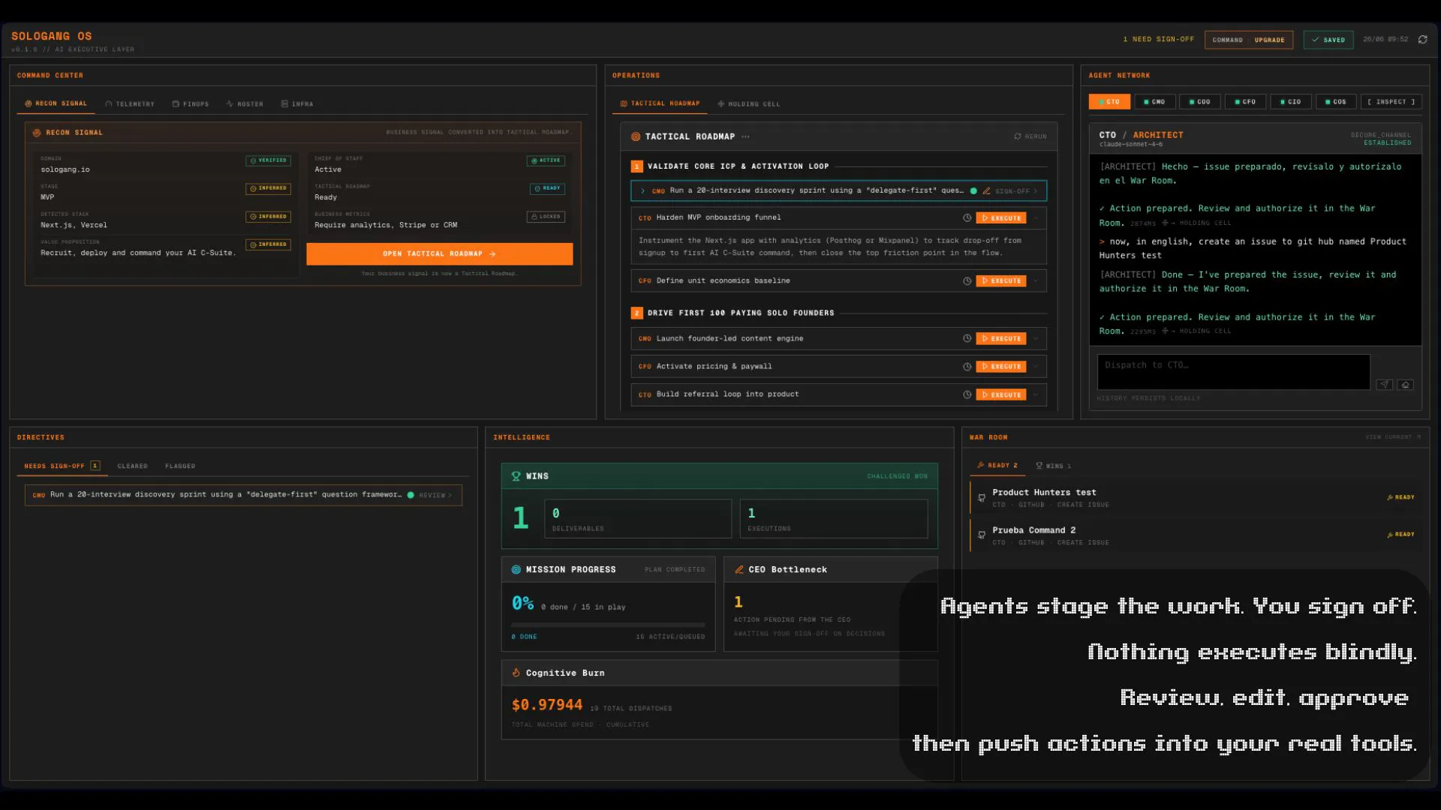Click the Inferred badge beside MVP stage
1441x810 pixels.
coord(268,189)
